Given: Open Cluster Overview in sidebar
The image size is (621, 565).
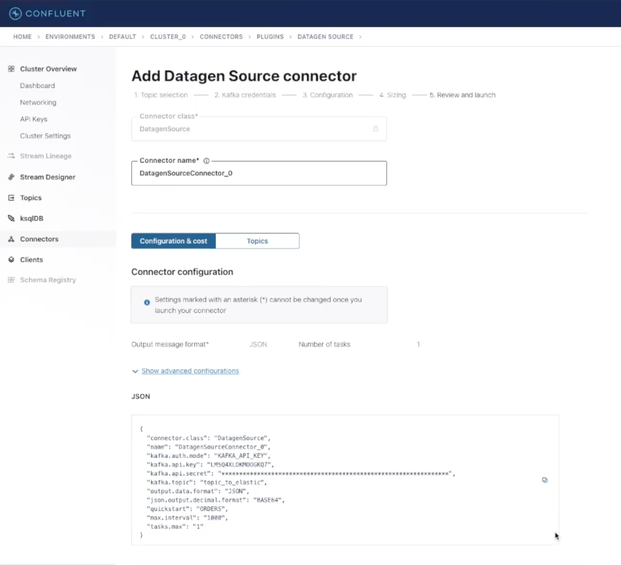Looking at the screenshot, I should click(x=48, y=69).
